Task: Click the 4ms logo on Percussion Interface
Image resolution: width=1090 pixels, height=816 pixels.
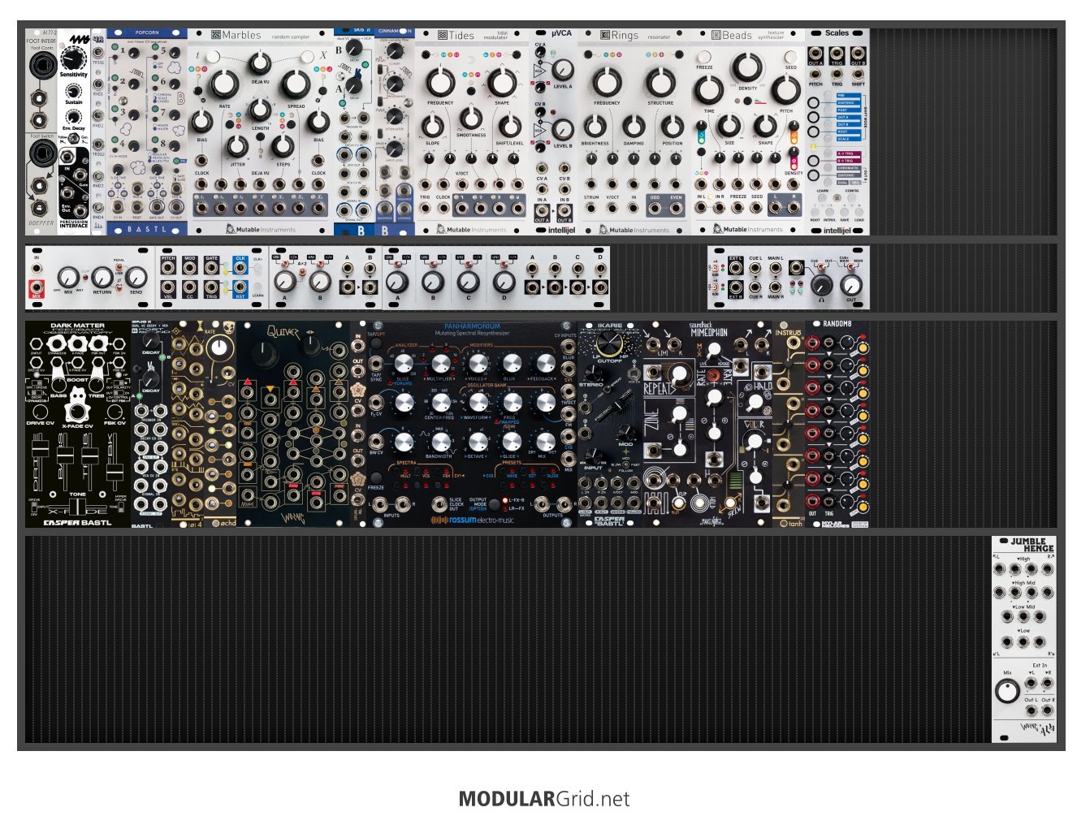Action: point(78,39)
